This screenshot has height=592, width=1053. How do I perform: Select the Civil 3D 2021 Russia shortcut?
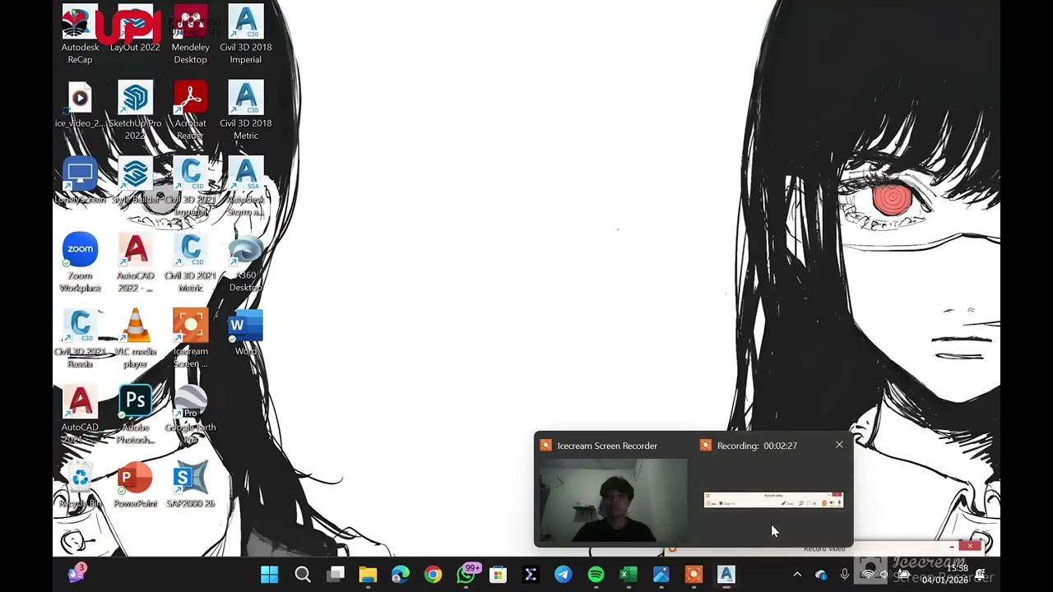tap(80, 339)
